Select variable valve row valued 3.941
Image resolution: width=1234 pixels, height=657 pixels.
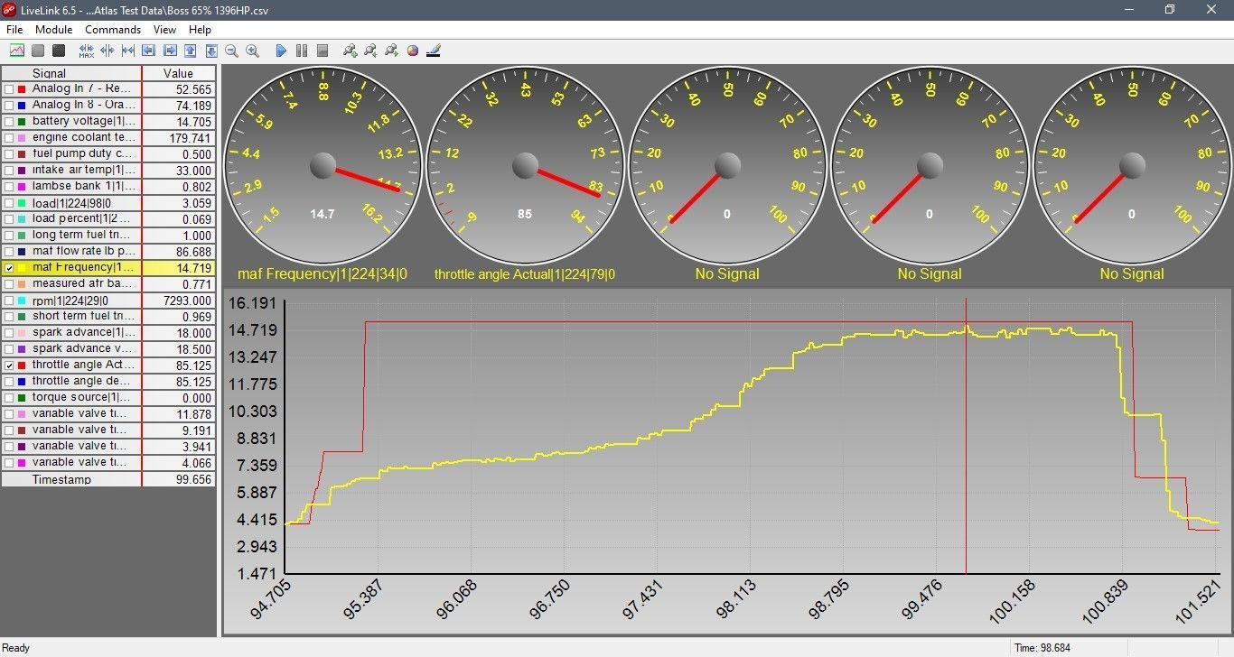pos(108,447)
